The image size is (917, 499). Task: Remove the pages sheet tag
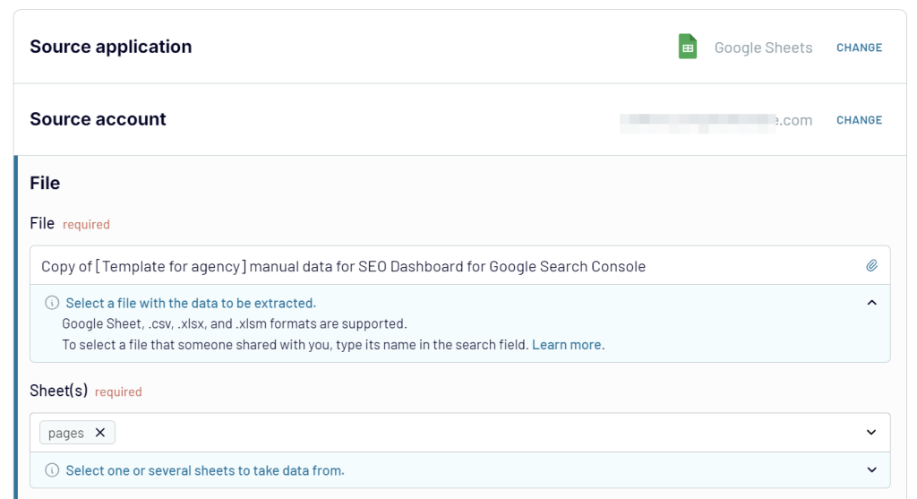(x=100, y=433)
